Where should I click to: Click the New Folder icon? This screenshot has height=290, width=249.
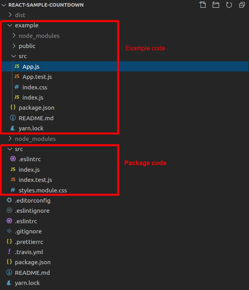[215, 5]
